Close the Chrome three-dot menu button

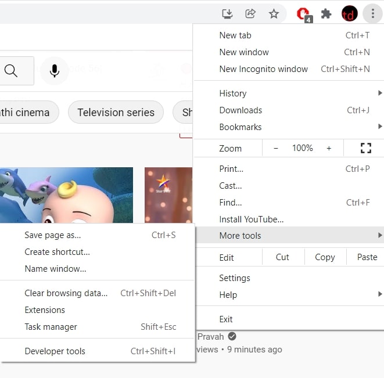click(x=372, y=13)
